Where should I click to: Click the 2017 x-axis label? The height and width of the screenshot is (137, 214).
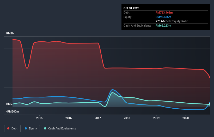tap(98, 118)
